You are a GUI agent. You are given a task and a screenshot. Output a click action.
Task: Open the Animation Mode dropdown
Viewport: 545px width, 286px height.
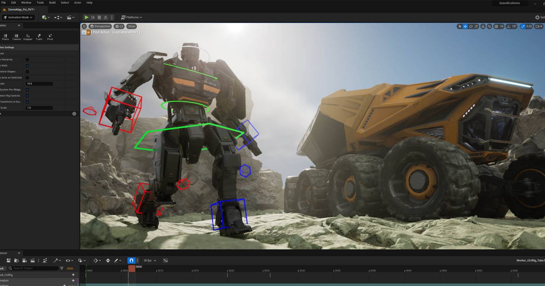[x=18, y=17]
